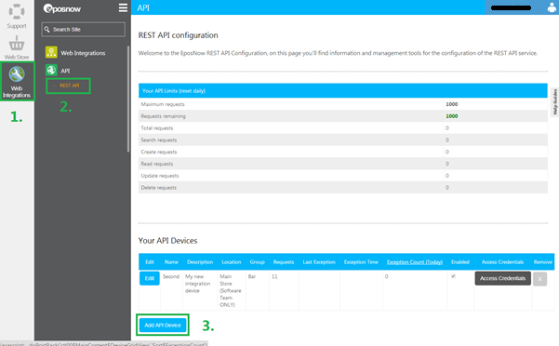Click the 'Your API Devices' heading
The width and height of the screenshot is (559, 346).
point(167,241)
